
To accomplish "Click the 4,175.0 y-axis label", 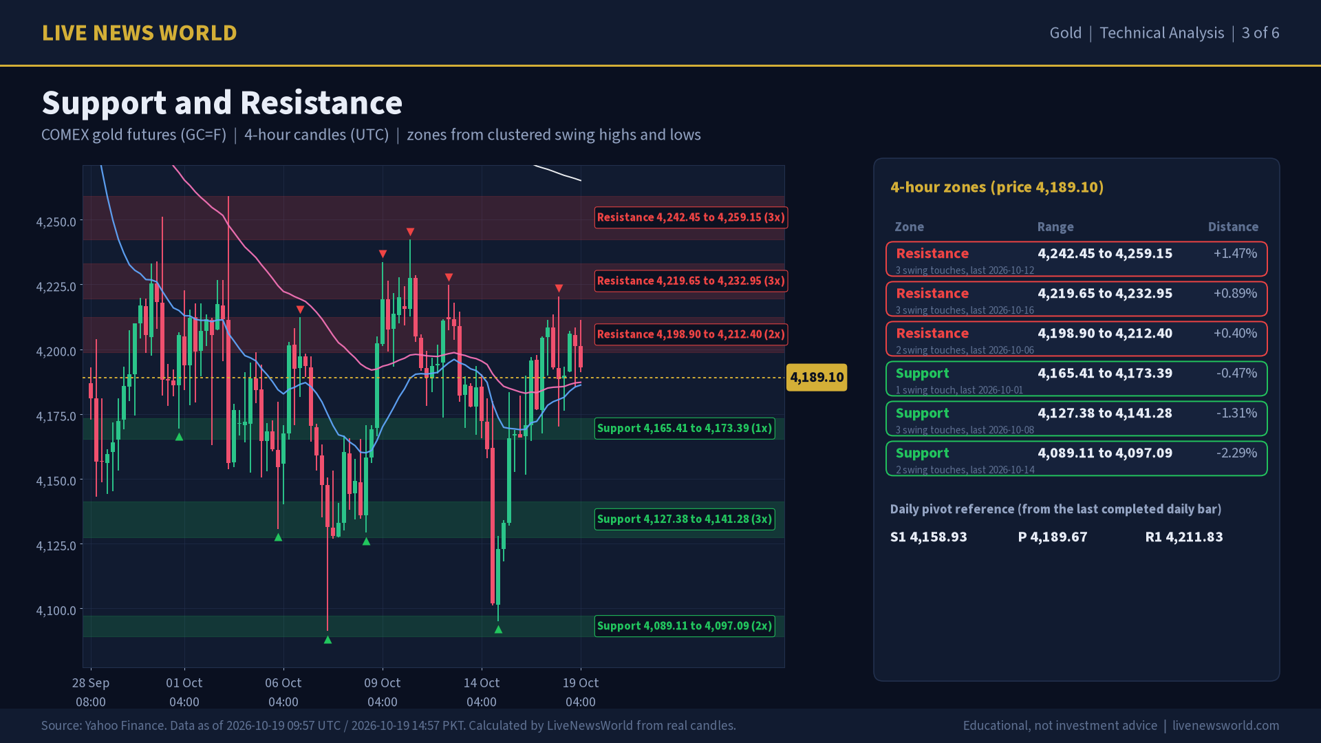I will (x=56, y=417).
